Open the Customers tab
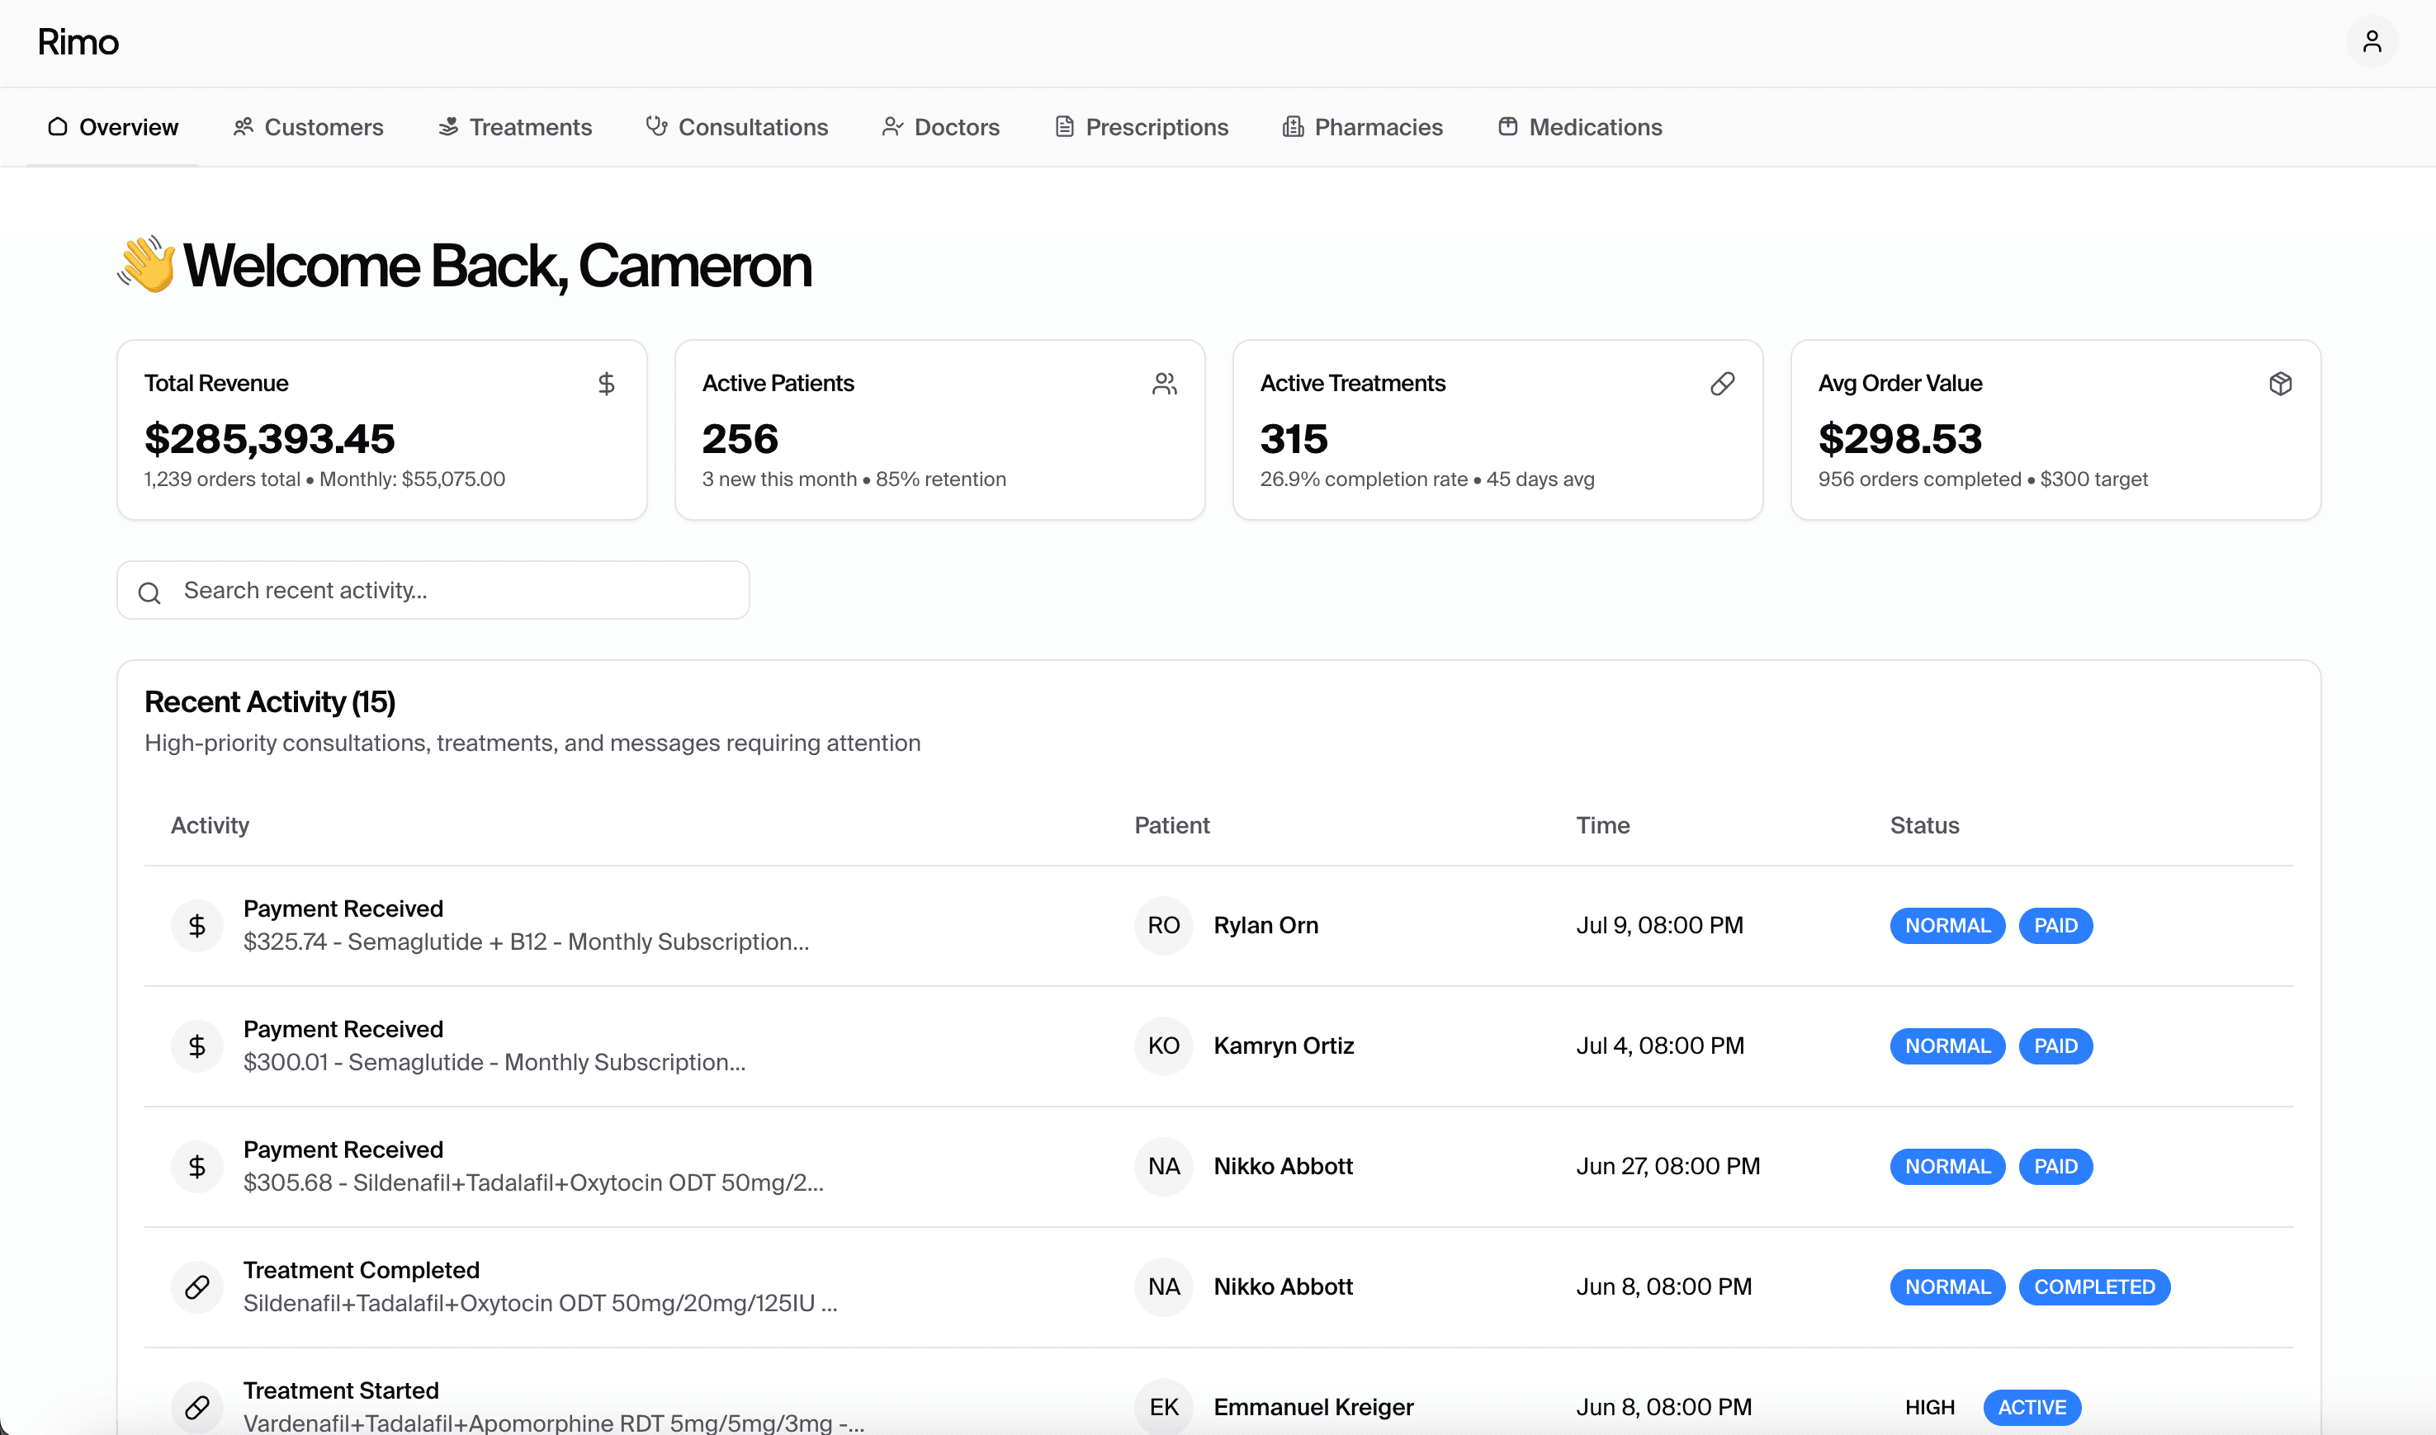This screenshot has height=1435, width=2436. [x=309, y=127]
